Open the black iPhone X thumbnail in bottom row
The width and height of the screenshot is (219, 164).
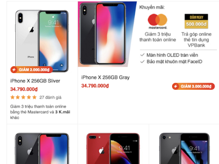click(x=42, y=148)
